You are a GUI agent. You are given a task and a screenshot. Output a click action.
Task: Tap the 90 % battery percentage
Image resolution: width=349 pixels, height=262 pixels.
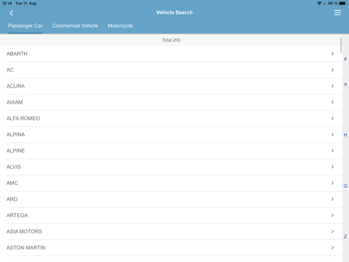pyautogui.click(x=333, y=3)
